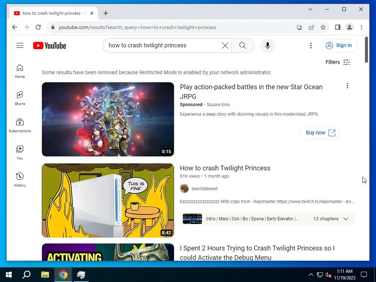Close the 'how to crash twilight princess' tab
The width and height of the screenshot is (376, 282).
[x=91, y=13]
